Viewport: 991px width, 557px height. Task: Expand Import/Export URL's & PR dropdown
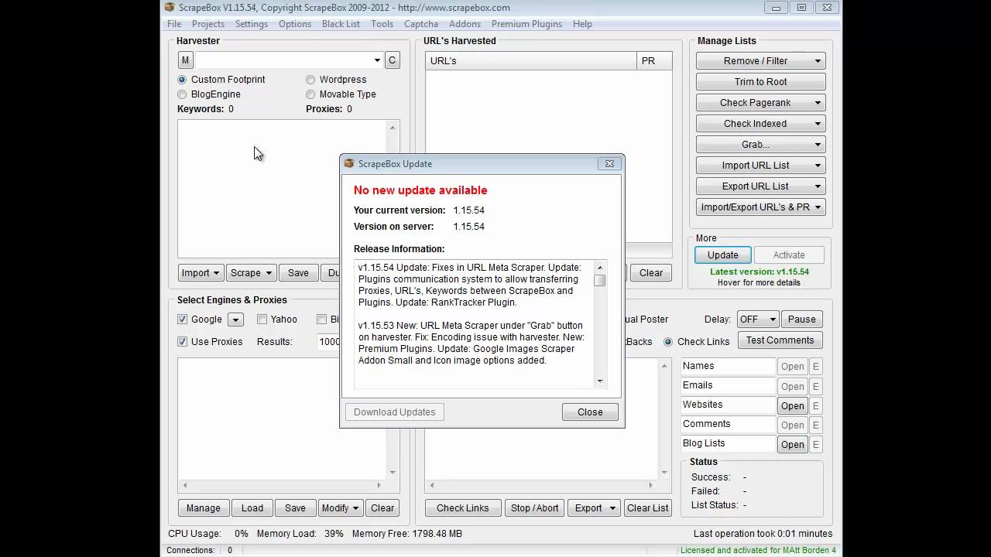pos(818,207)
